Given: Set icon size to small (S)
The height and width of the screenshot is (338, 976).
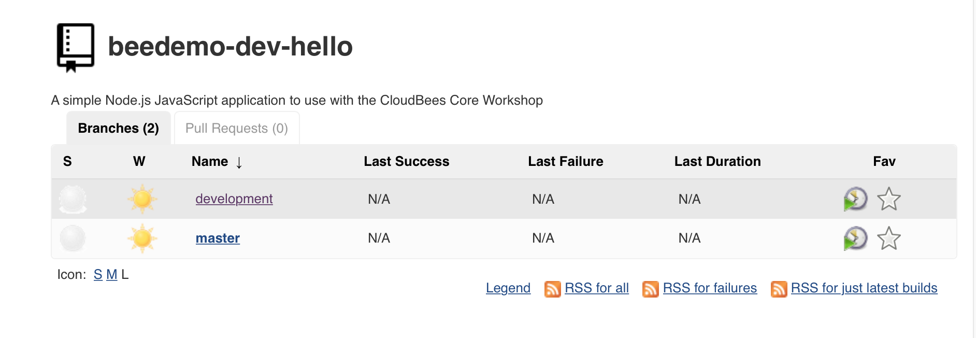Looking at the screenshot, I should point(98,275).
